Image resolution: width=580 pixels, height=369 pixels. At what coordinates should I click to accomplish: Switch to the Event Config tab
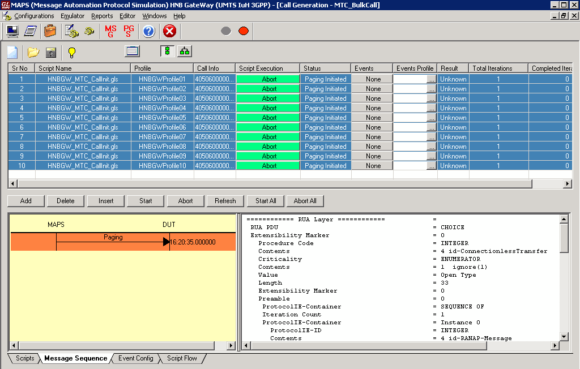click(x=136, y=358)
